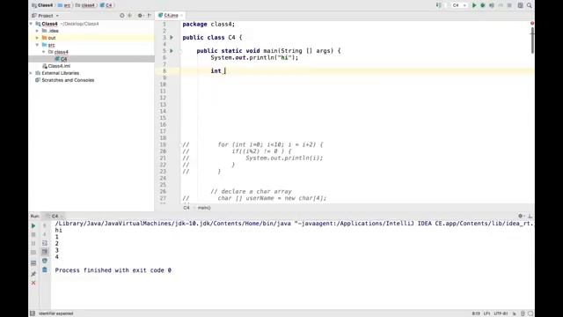Close the C4.java editor tab
Image resolution: width=563 pixels, height=317 pixels.
click(x=182, y=16)
